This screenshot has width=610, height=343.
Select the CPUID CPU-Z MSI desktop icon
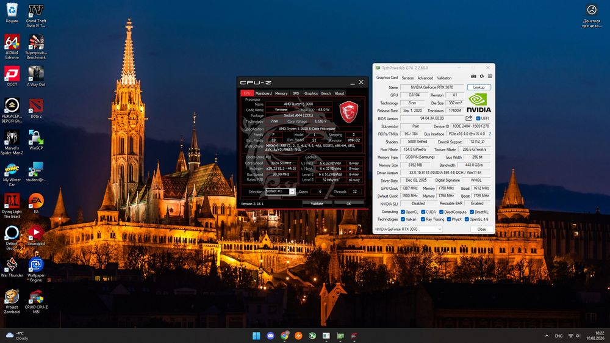(x=36, y=301)
